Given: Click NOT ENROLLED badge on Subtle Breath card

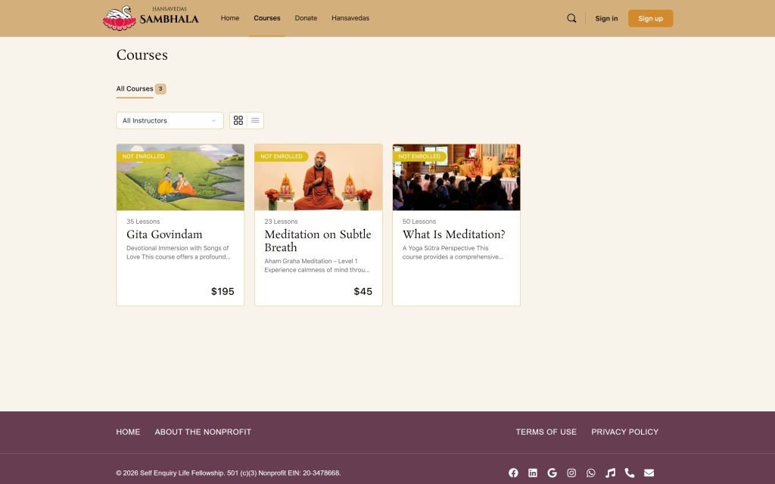Looking at the screenshot, I should click(282, 157).
